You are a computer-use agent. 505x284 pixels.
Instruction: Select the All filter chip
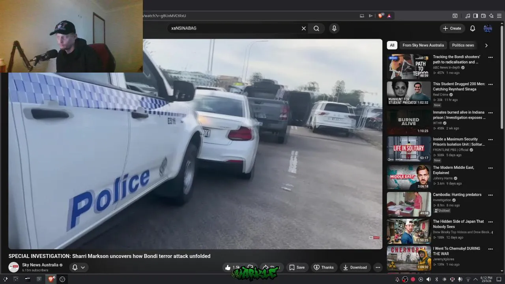click(x=392, y=45)
